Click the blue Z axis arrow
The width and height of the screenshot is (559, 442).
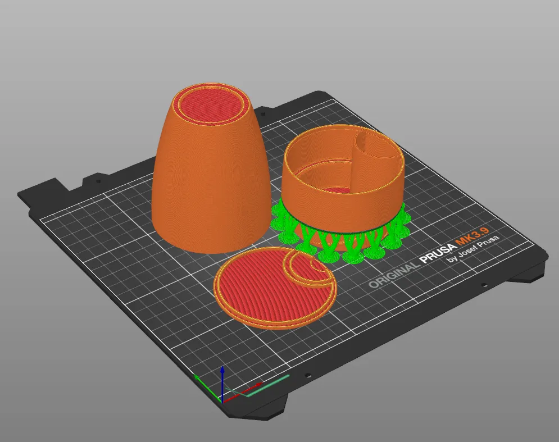click(x=222, y=384)
